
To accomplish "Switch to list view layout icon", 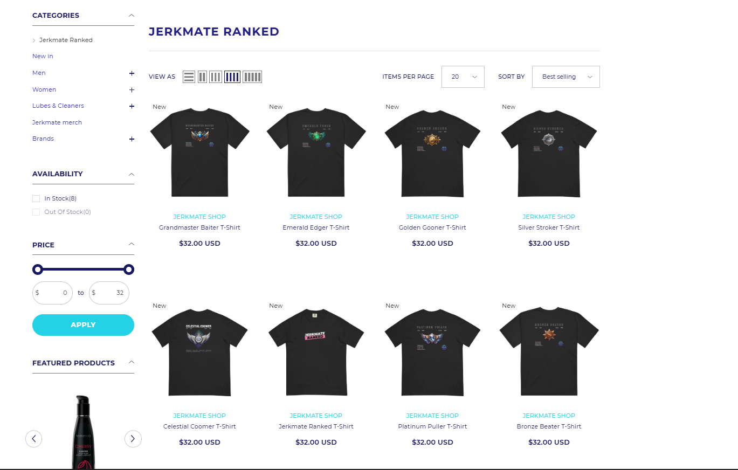I will pyautogui.click(x=189, y=77).
